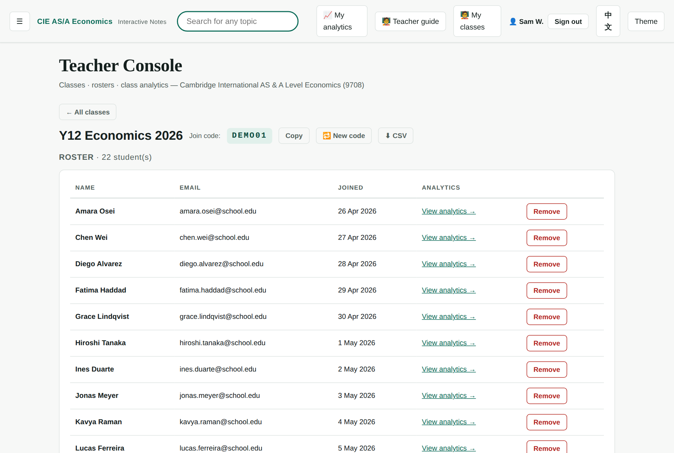Click the Interactive Notes label
This screenshot has height=453, width=674.
(142, 22)
